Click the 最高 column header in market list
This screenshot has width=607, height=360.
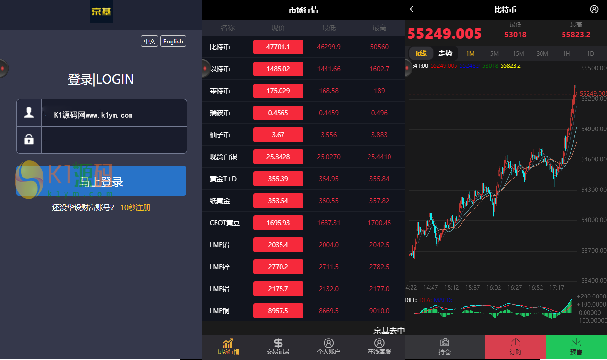tap(379, 28)
